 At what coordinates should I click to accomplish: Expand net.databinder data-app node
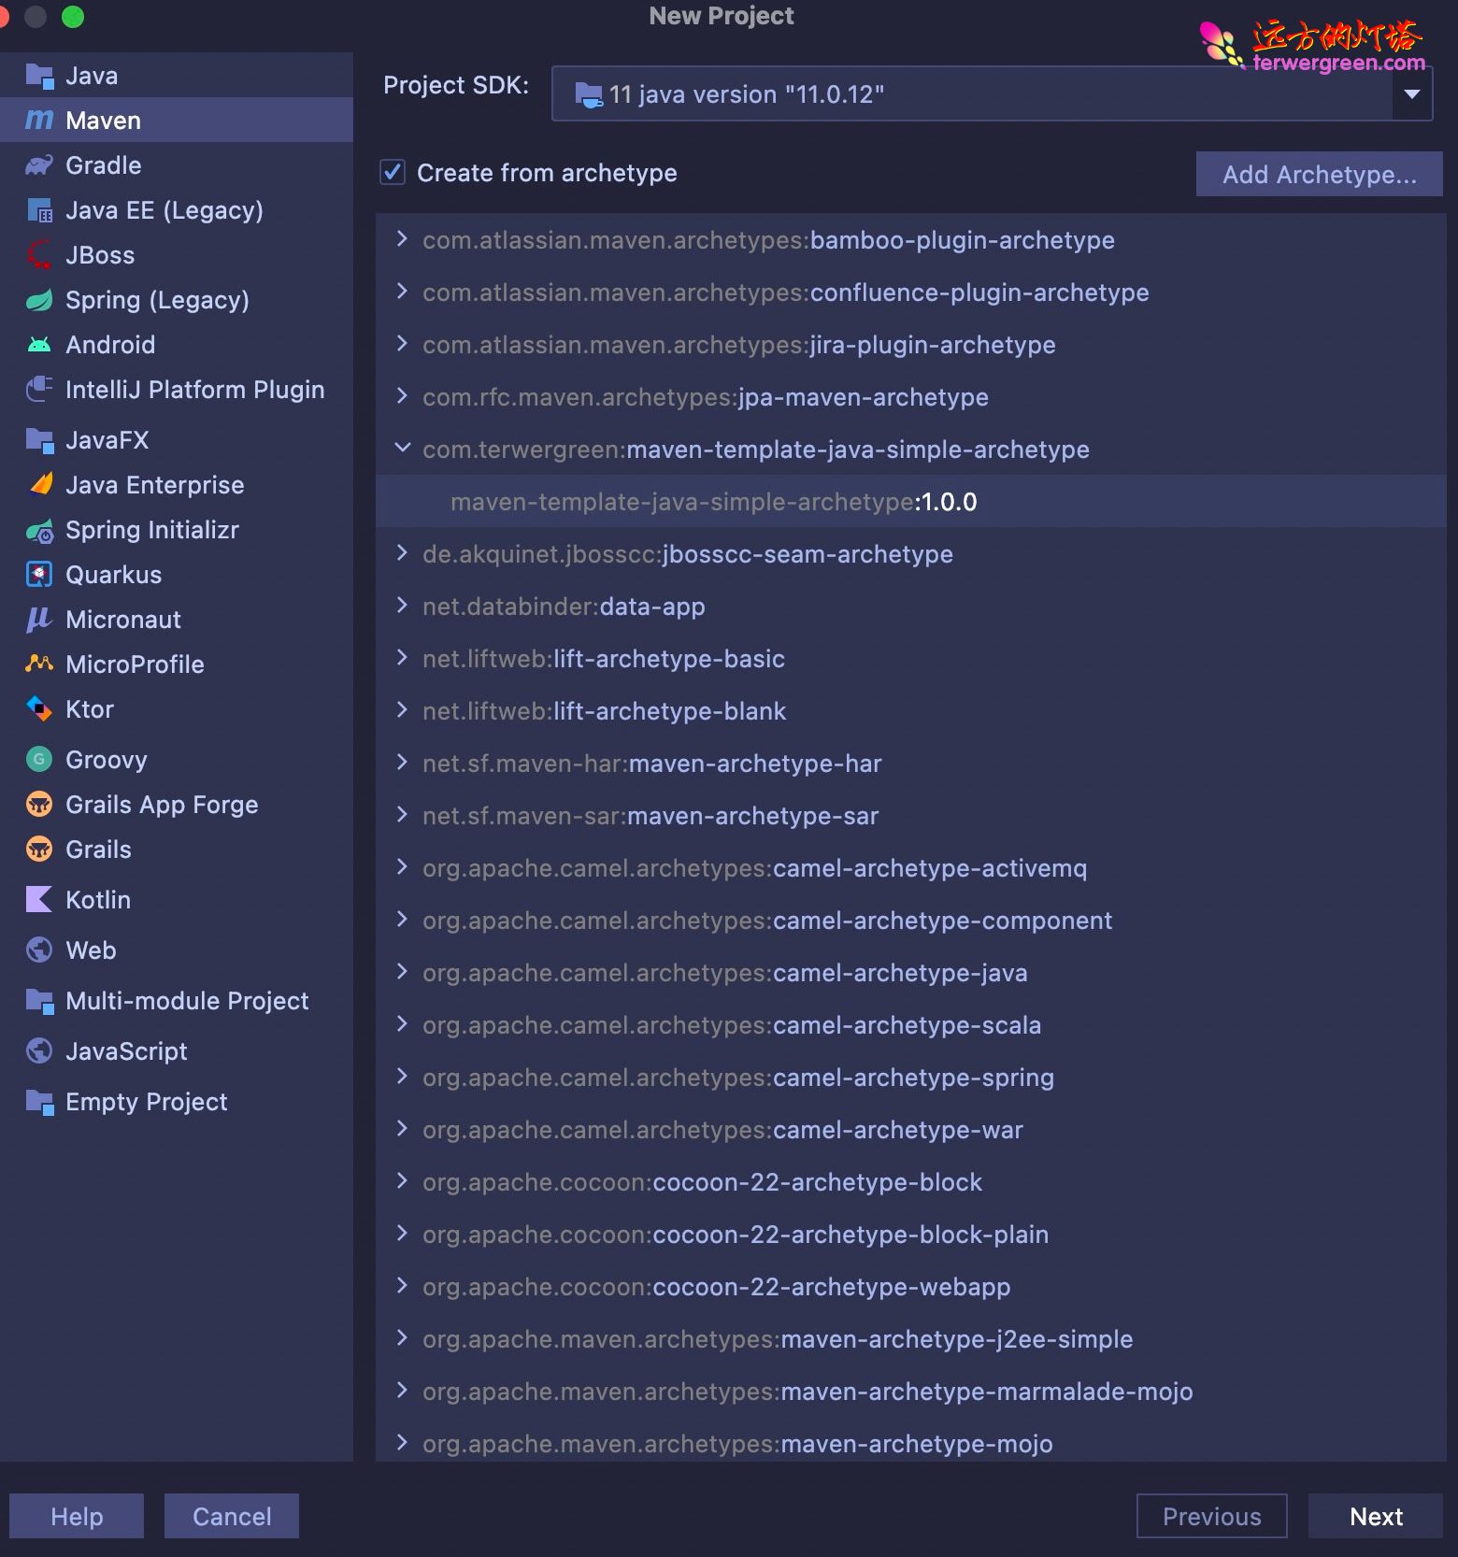pos(402,606)
